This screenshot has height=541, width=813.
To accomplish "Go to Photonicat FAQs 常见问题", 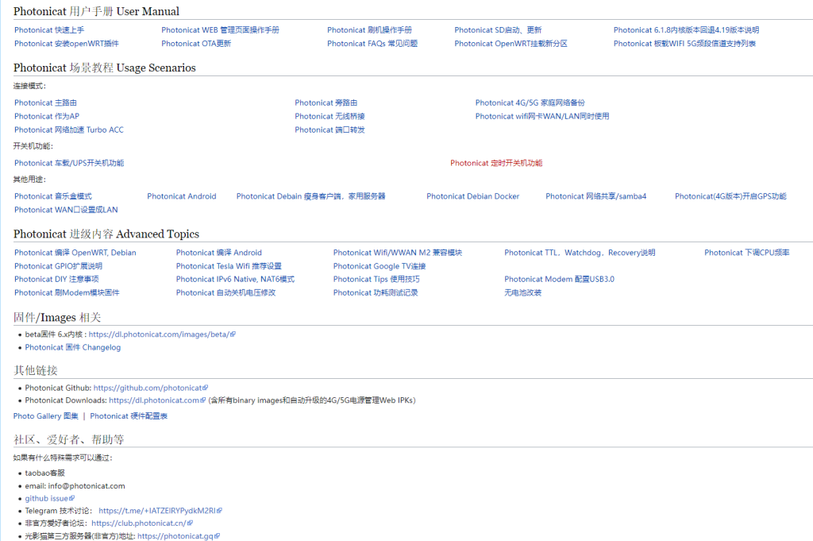I will [x=372, y=44].
